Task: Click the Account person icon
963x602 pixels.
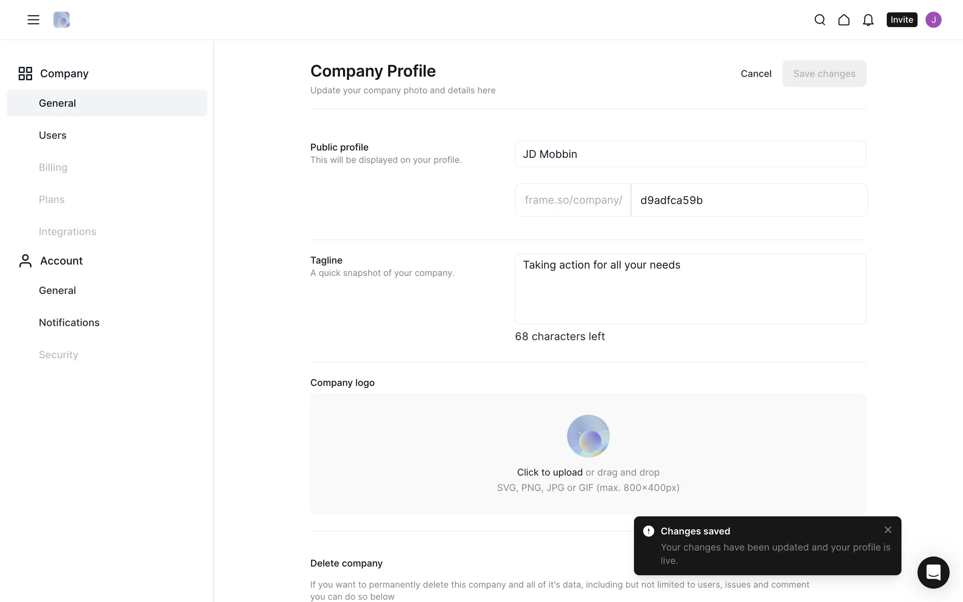Action: pos(25,261)
